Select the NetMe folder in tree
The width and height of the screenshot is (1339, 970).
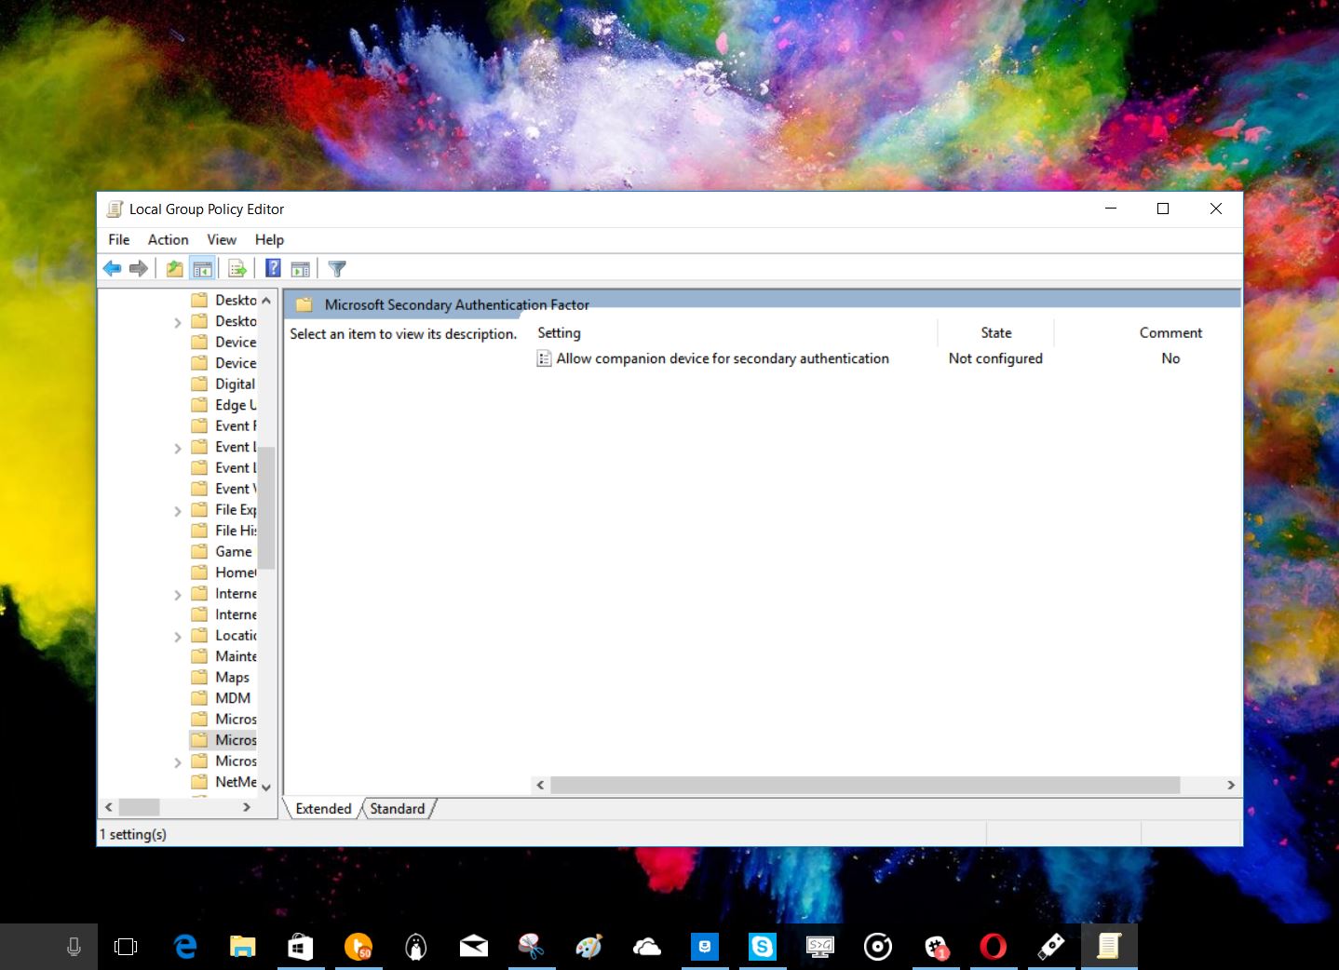223,782
